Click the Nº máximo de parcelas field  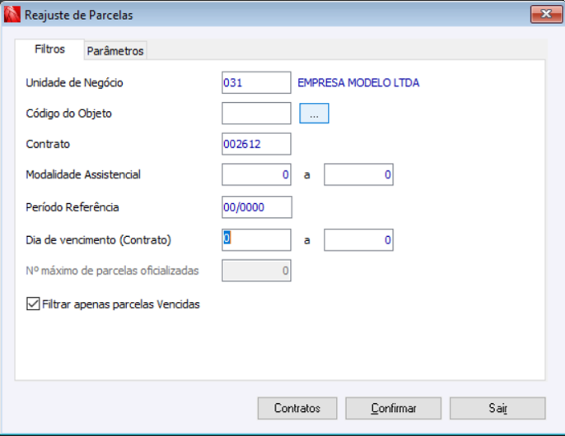pos(256,270)
